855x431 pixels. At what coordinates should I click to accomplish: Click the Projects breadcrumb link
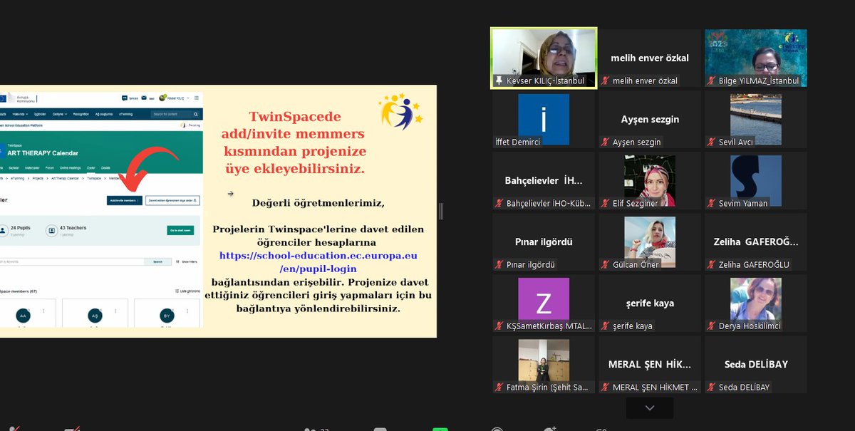click(x=38, y=178)
